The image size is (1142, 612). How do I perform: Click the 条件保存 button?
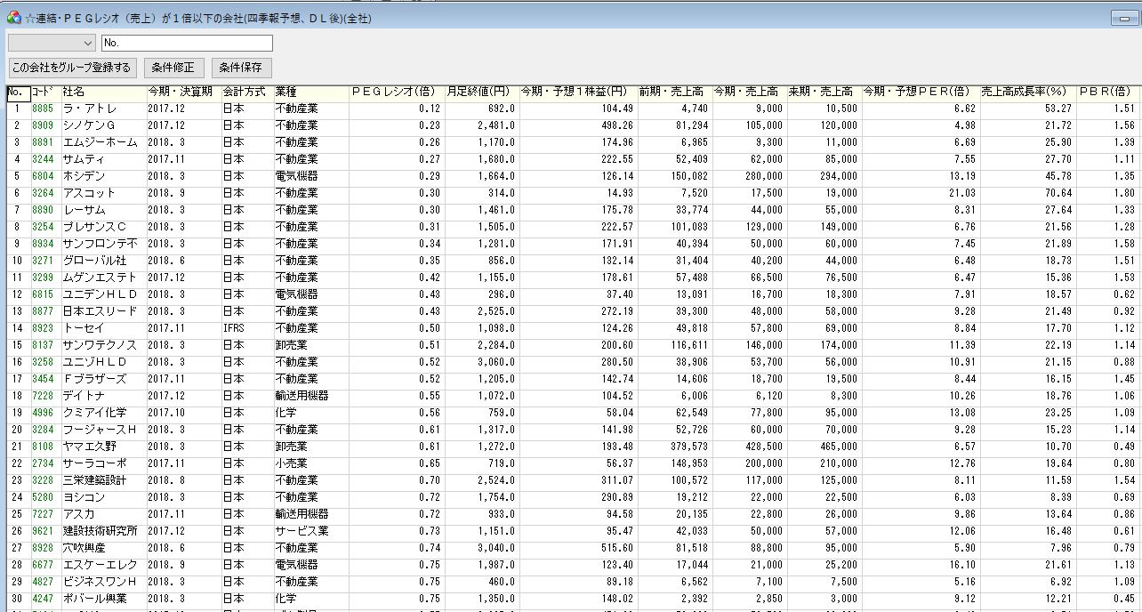(x=241, y=68)
